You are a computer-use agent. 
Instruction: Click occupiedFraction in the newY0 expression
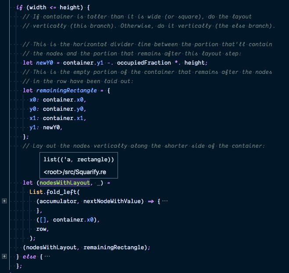point(144,62)
